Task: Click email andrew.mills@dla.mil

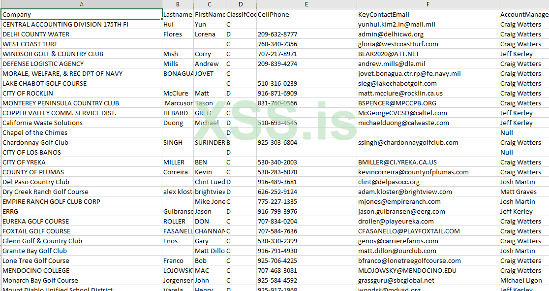Action: click(x=392, y=64)
